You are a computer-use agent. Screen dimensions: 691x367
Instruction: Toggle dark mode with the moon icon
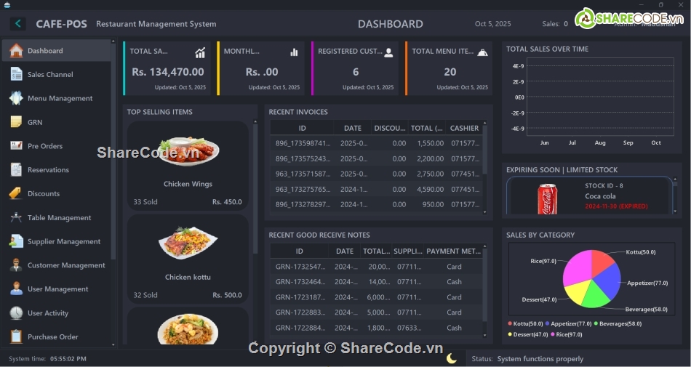coord(452,358)
